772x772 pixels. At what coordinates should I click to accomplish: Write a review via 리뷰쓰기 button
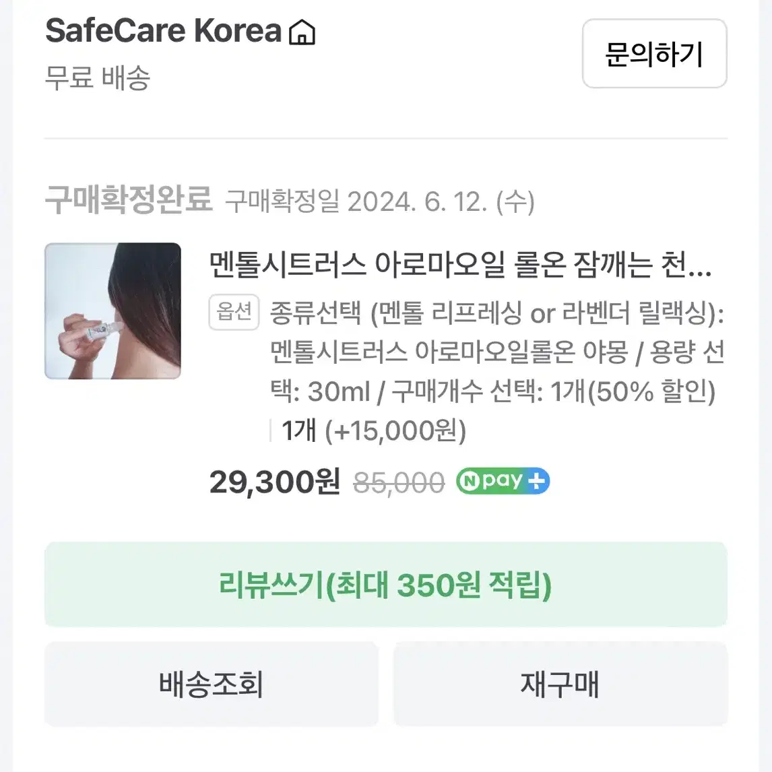click(x=385, y=585)
